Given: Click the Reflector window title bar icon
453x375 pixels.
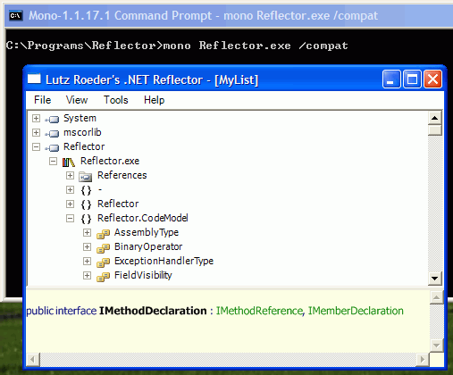Looking at the screenshot, I should pos(34,79).
